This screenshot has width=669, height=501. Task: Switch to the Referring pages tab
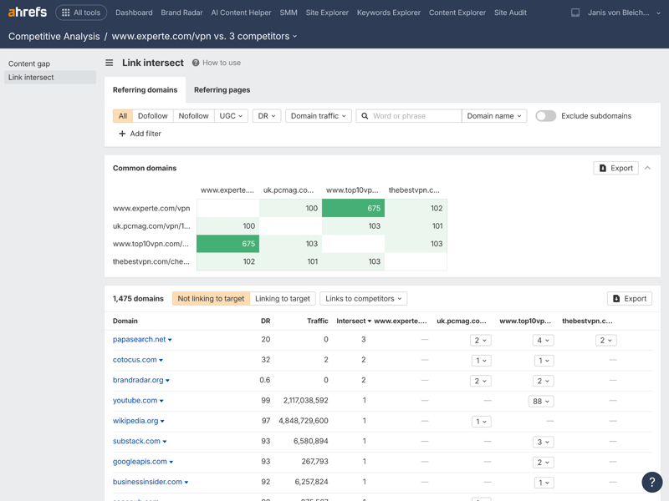point(222,89)
